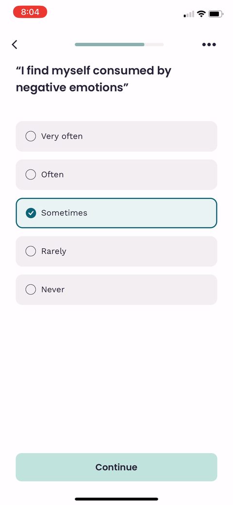Open the three-dot more options menu
The image size is (233, 505).
[209, 44]
